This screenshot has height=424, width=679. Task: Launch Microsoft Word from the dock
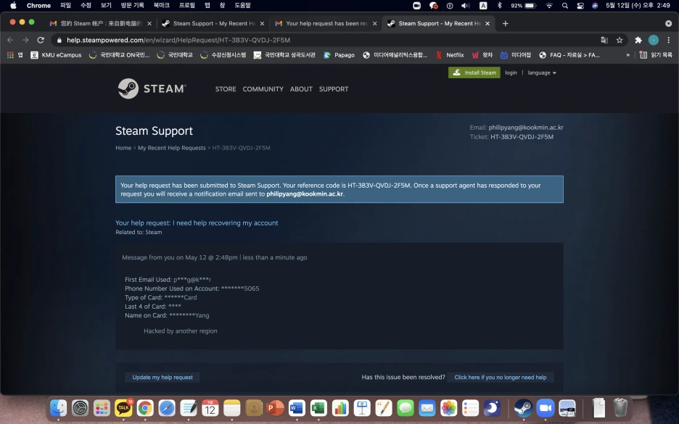click(x=297, y=407)
